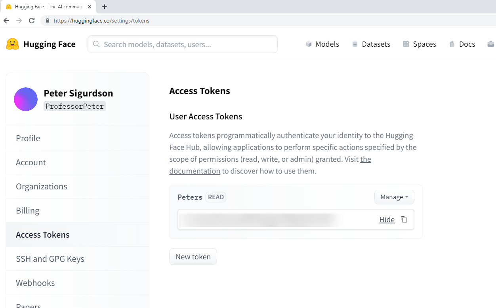The height and width of the screenshot is (308, 496).
Task: Open Webhooks settings
Action: (x=78, y=283)
